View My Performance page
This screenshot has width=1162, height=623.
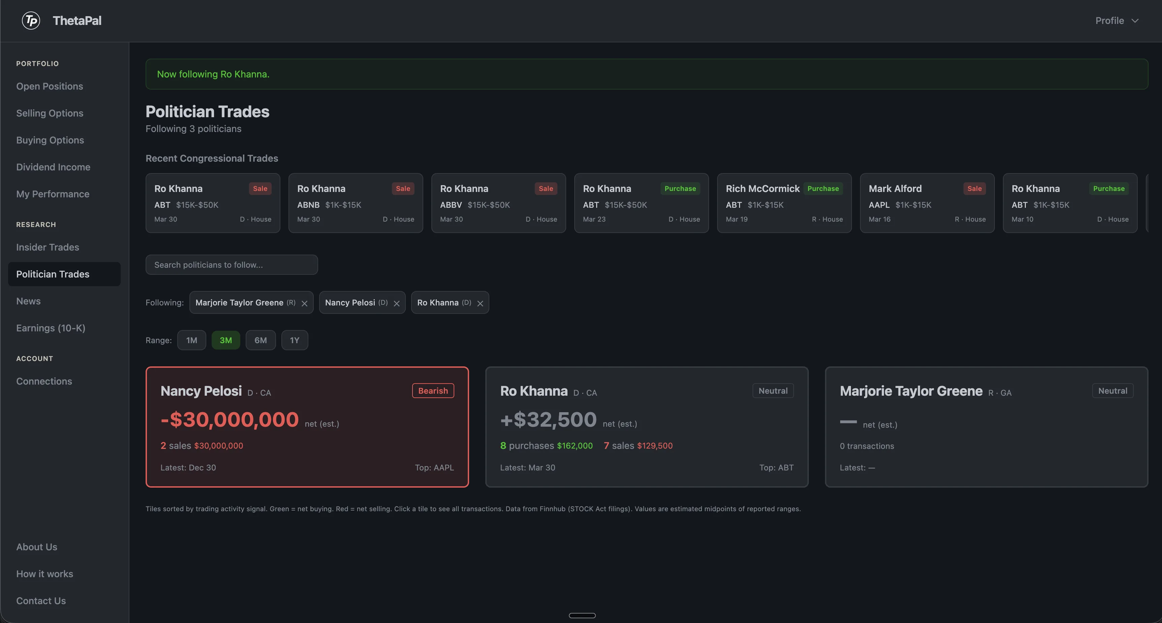[x=53, y=194]
